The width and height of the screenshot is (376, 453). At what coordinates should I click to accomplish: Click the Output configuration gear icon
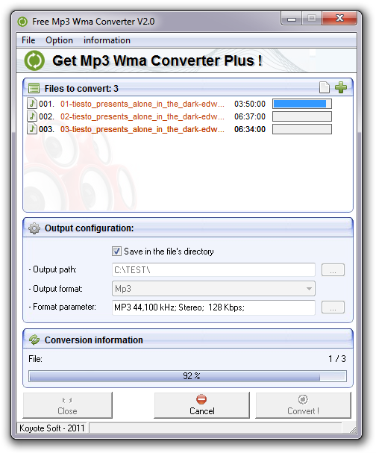pos(34,228)
